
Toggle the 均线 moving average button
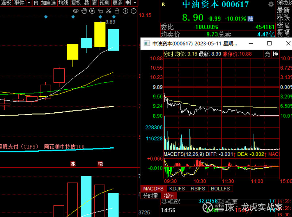point(63,3)
